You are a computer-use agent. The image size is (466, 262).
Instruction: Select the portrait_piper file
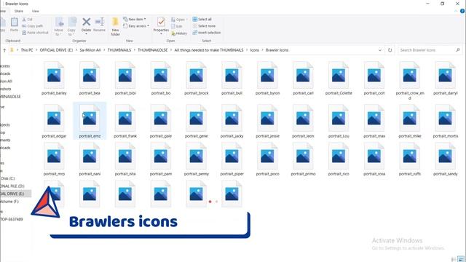coord(232,159)
